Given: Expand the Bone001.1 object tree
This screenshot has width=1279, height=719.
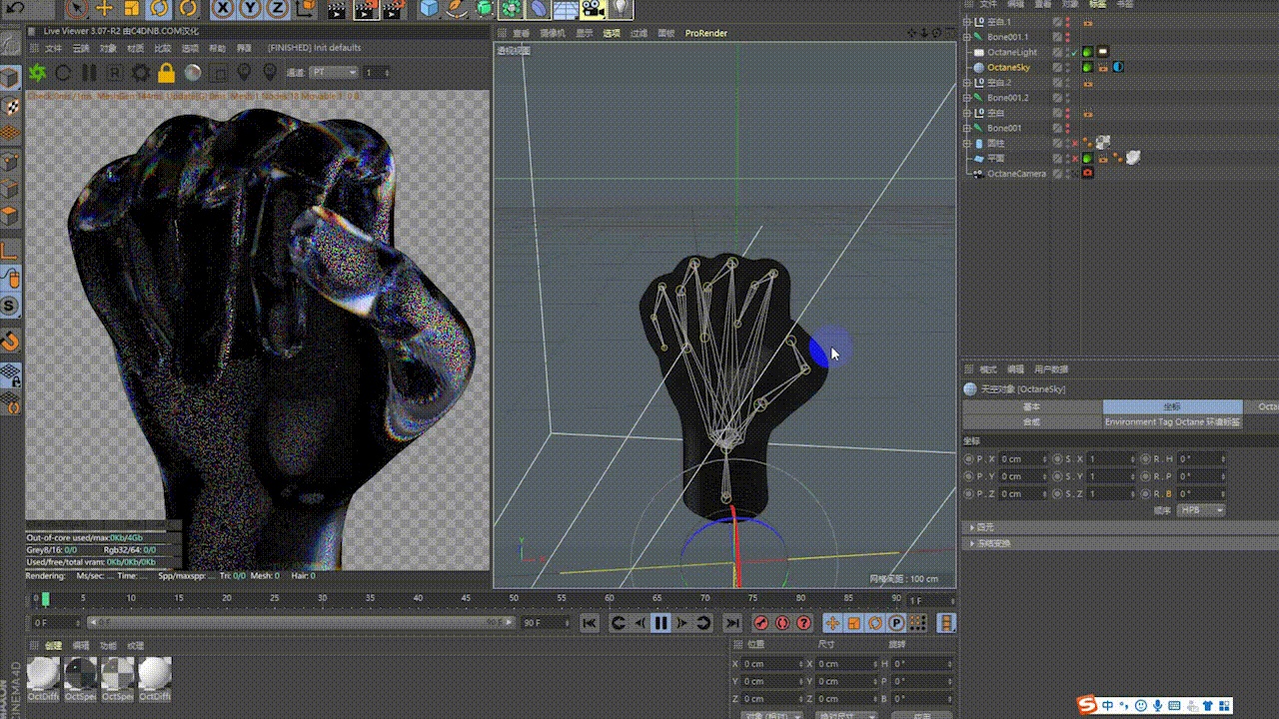Looking at the screenshot, I should (x=966, y=37).
